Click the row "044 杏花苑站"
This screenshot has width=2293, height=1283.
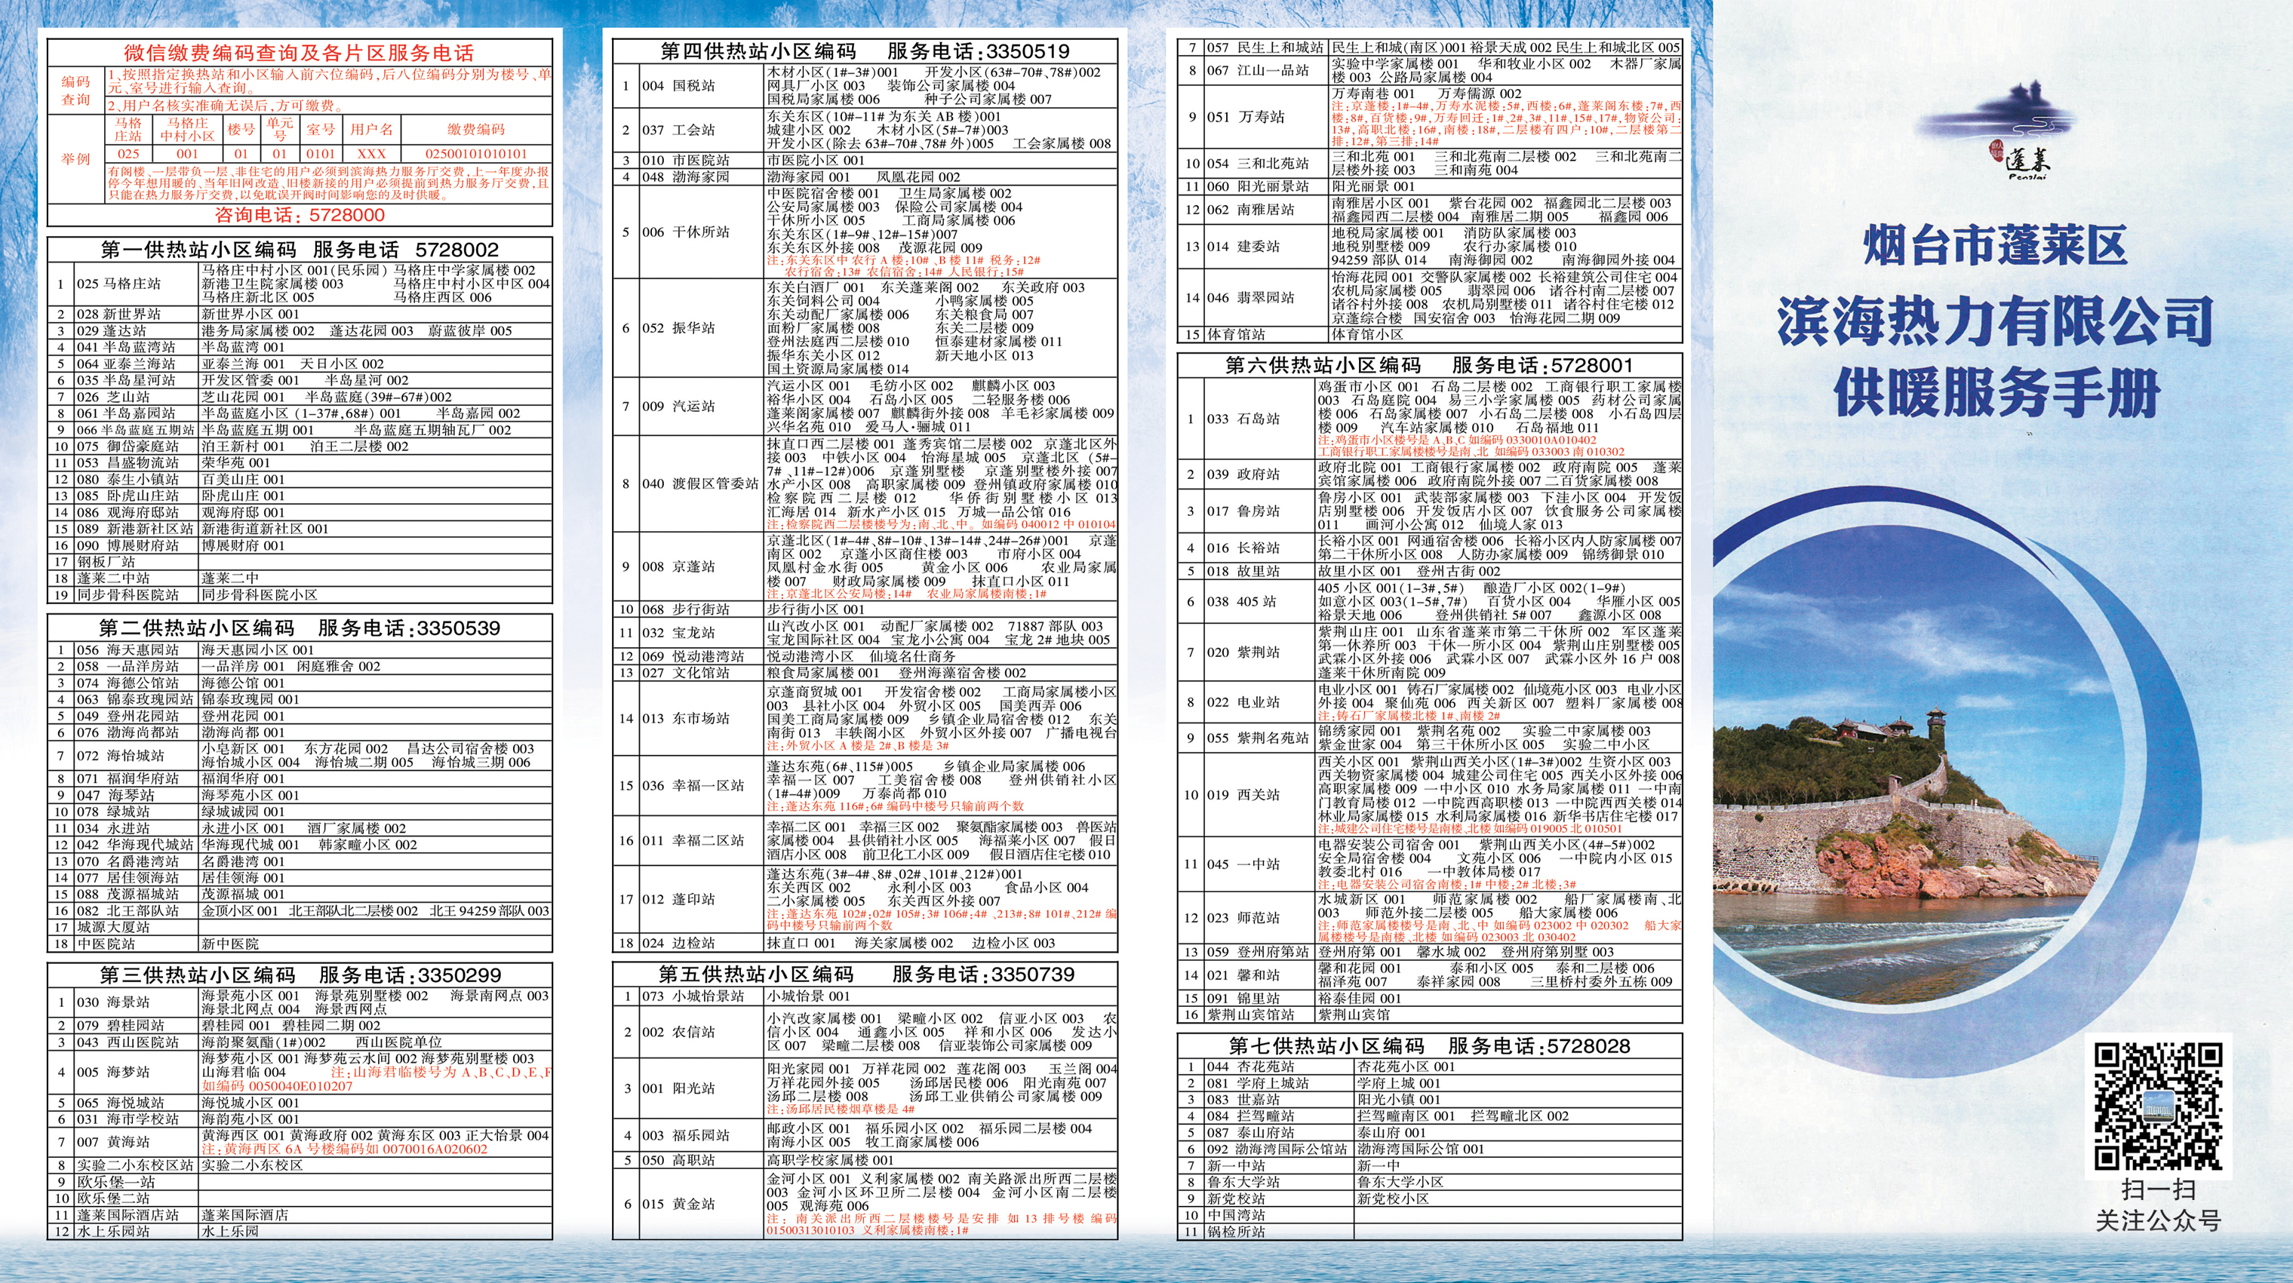pyautogui.click(x=1430, y=1066)
